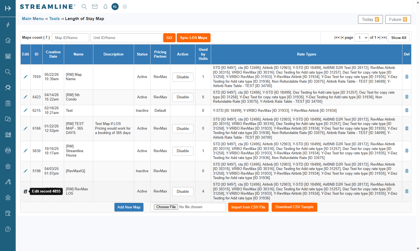
Task: Click the clipboard icon in the sidebar
Action: point(8,103)
